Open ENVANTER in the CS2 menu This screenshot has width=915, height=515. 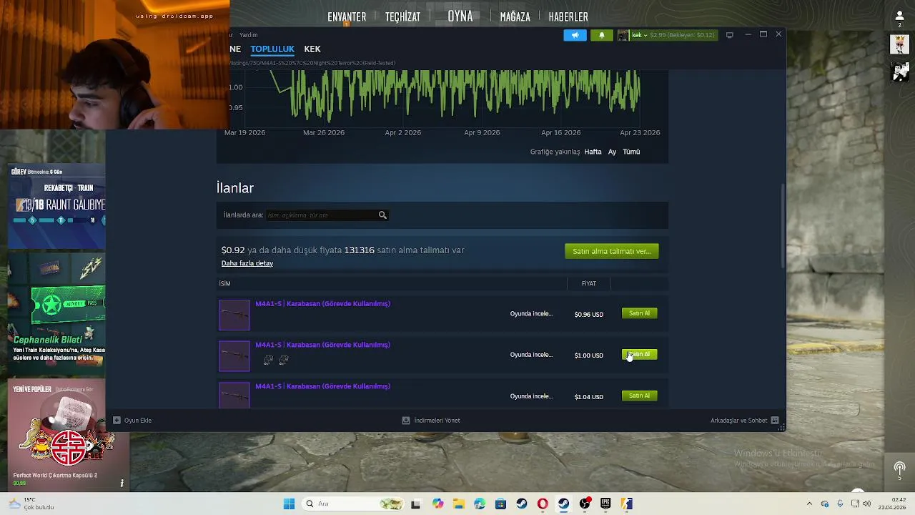(347, 16)
